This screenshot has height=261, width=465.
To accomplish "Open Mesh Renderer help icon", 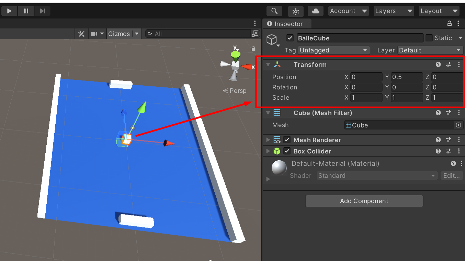I will (x=438, y=140).
